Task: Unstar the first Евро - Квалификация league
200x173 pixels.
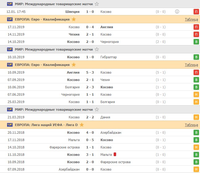Action: (x=73, y=19)
